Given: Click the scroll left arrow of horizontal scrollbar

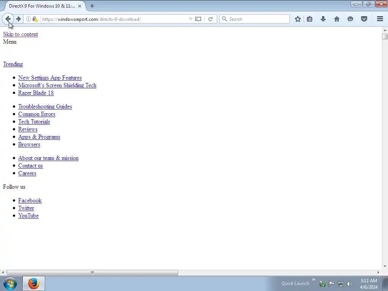Looking at the screenshot, I should (x=3, y=272).
